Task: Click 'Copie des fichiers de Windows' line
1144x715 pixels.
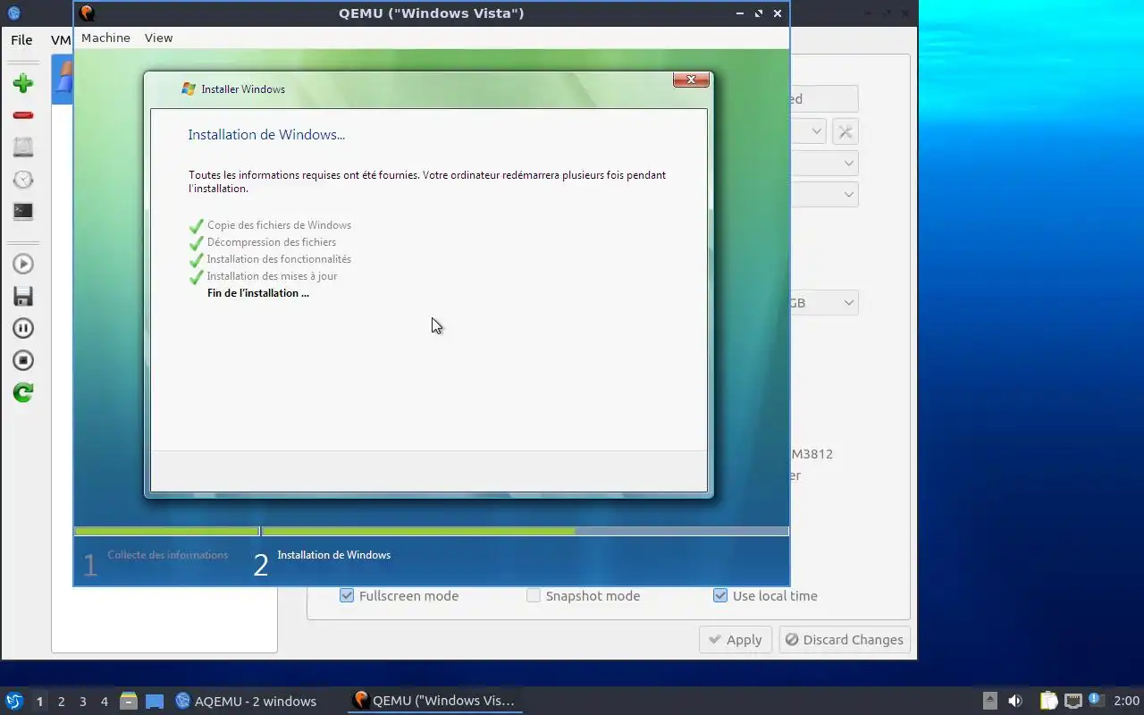Action: [x=279, y=225]
